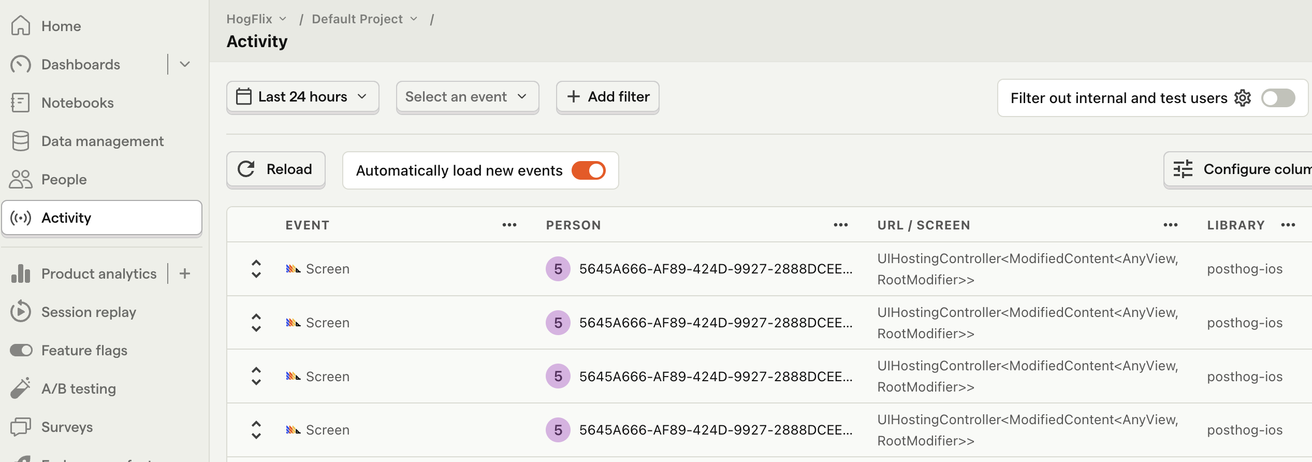Open the Last 24 hours date dropdown
The image size is (1312, 462).
302,97
